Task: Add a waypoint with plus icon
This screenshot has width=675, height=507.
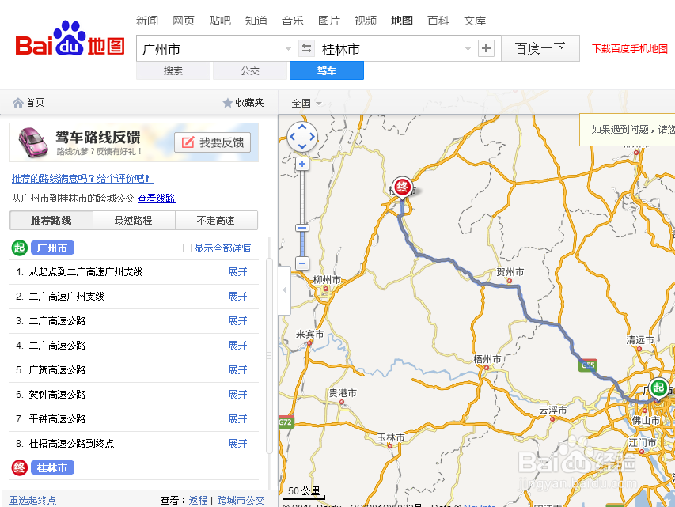Action: pos(486,48)
